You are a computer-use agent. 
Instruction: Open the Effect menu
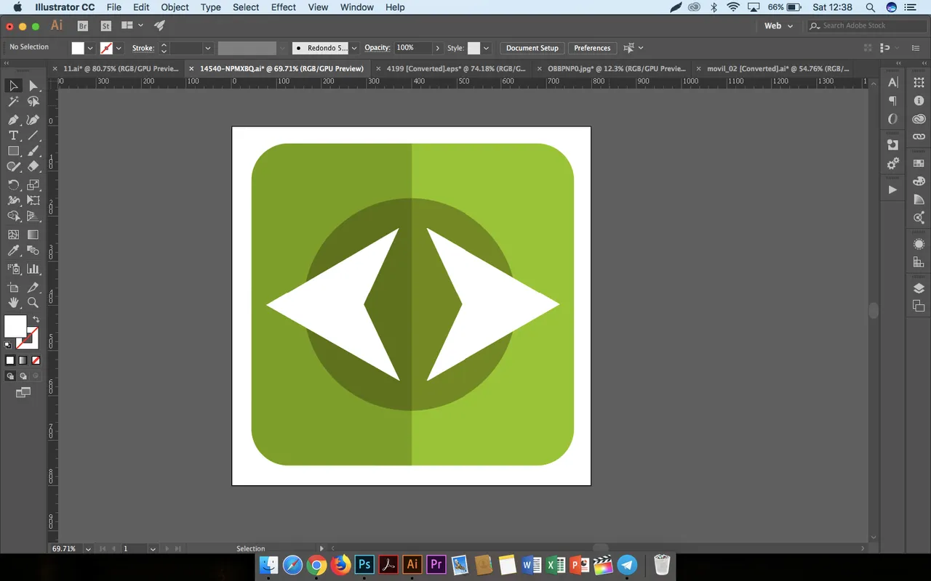284,7
